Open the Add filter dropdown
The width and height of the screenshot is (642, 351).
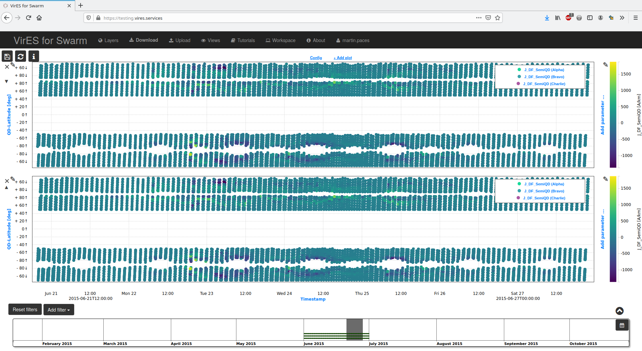point(59,310)
